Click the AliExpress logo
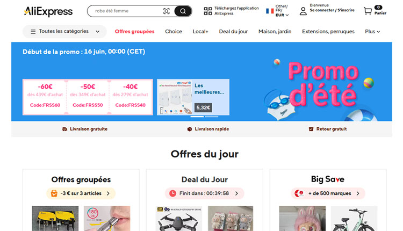 [x=48, y=11]
